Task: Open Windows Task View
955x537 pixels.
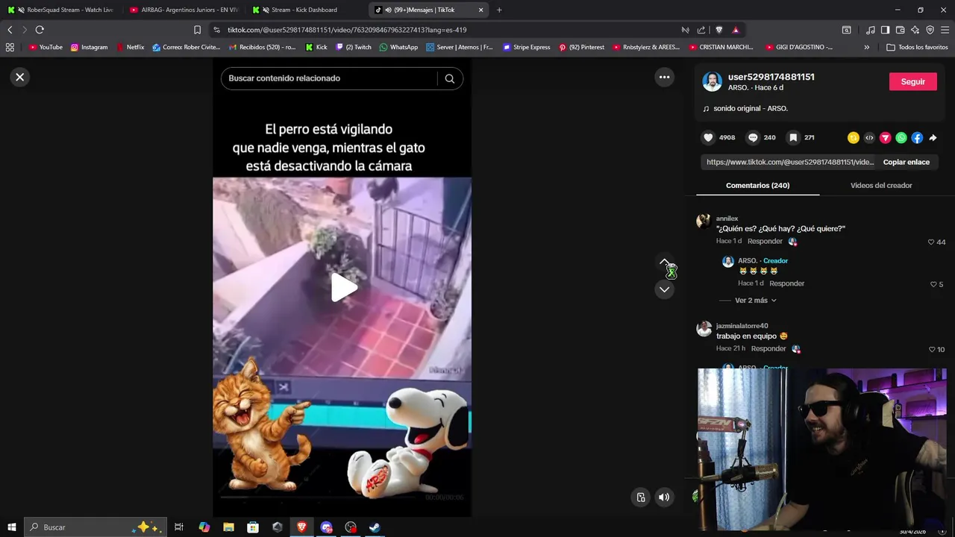Action: pos(179,527)
